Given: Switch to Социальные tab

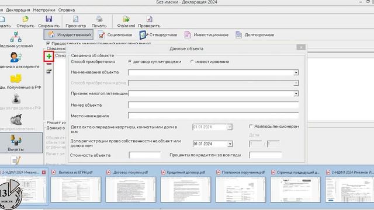Looking at the screenshot, I should (115, 35).
